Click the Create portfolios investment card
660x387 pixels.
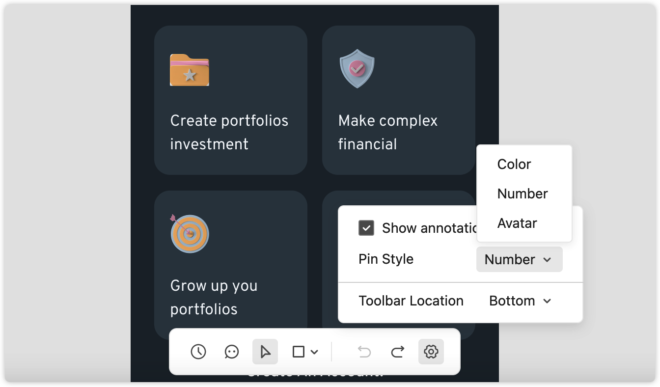231,100
